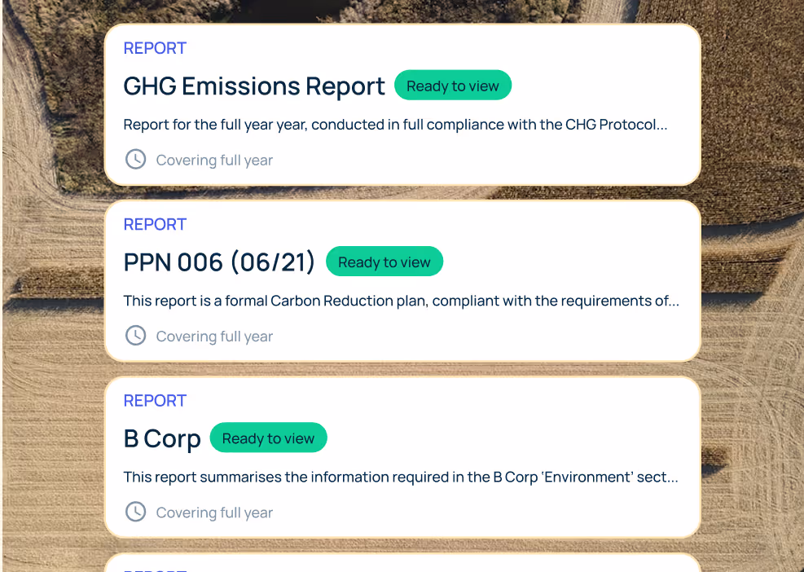The image size is (804, 572).
Task: Click 'Covering full year' under PPN 006
Action: 213,336
